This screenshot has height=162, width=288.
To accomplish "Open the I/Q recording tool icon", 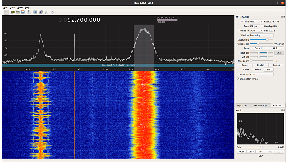I will (29, 12).
